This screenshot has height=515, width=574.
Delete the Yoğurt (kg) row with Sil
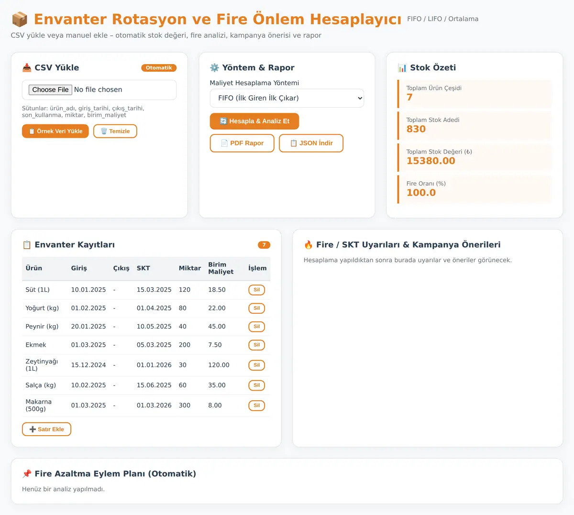pos(257,308)
